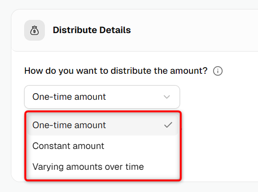The image size is (258, 192).
Task: Pick the One-time amount list entry
Action: pos(103,125)
